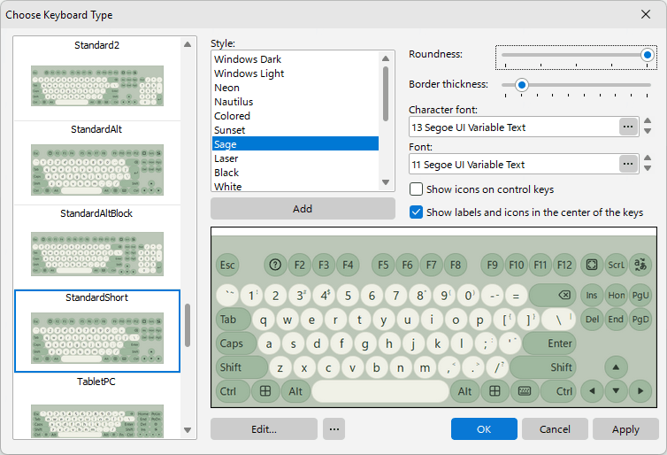Click the Add style button

tap(303, 209)
